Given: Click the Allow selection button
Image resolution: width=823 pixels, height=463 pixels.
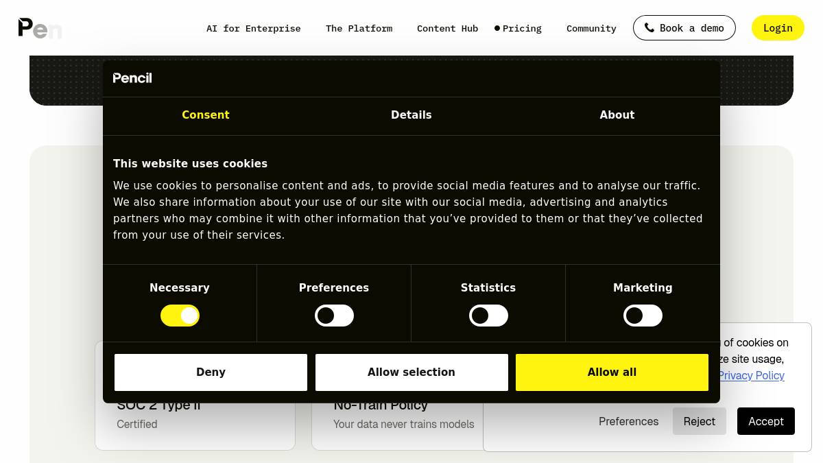Looking at the screenshot, I should pyautogui.click(x=411, y=372).
